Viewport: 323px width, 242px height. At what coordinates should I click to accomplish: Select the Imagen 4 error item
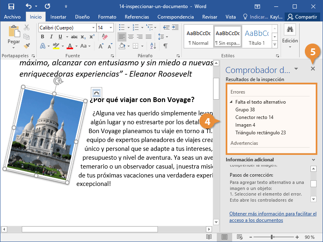245,125
